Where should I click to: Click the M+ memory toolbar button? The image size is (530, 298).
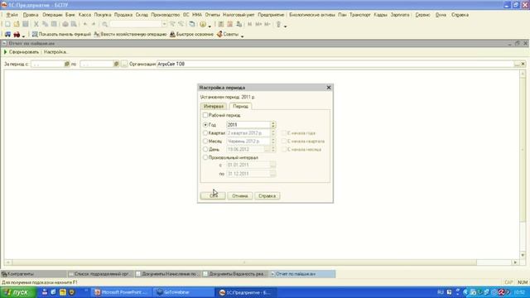point(258,24)
